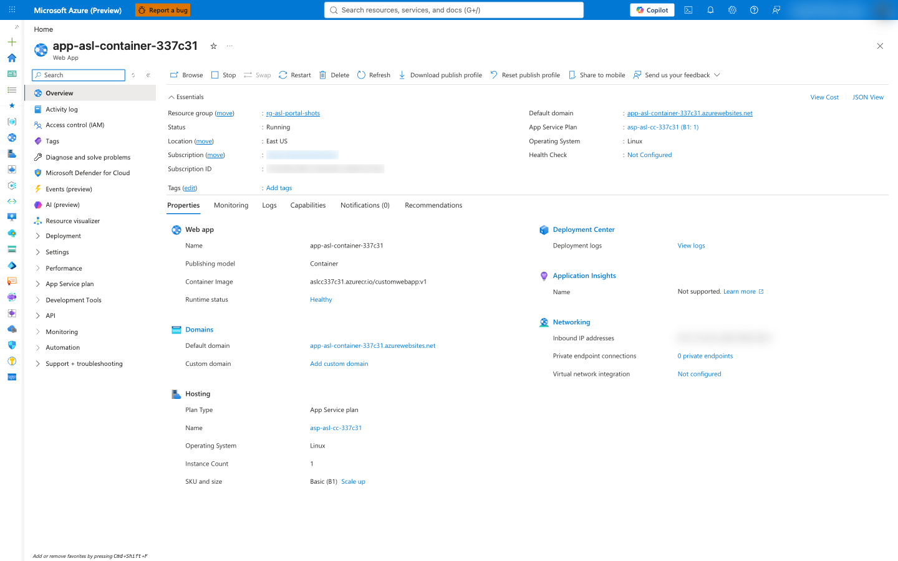Favorite the app with the star icon
The height and width of the screenshot is (561, 898).
coord(213,46)
